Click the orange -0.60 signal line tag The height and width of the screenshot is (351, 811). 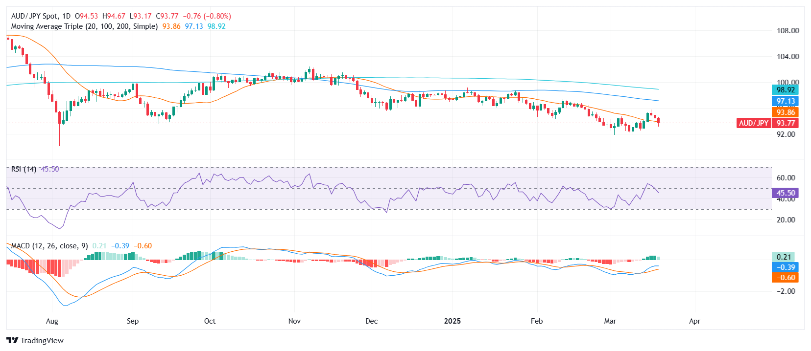786,278
